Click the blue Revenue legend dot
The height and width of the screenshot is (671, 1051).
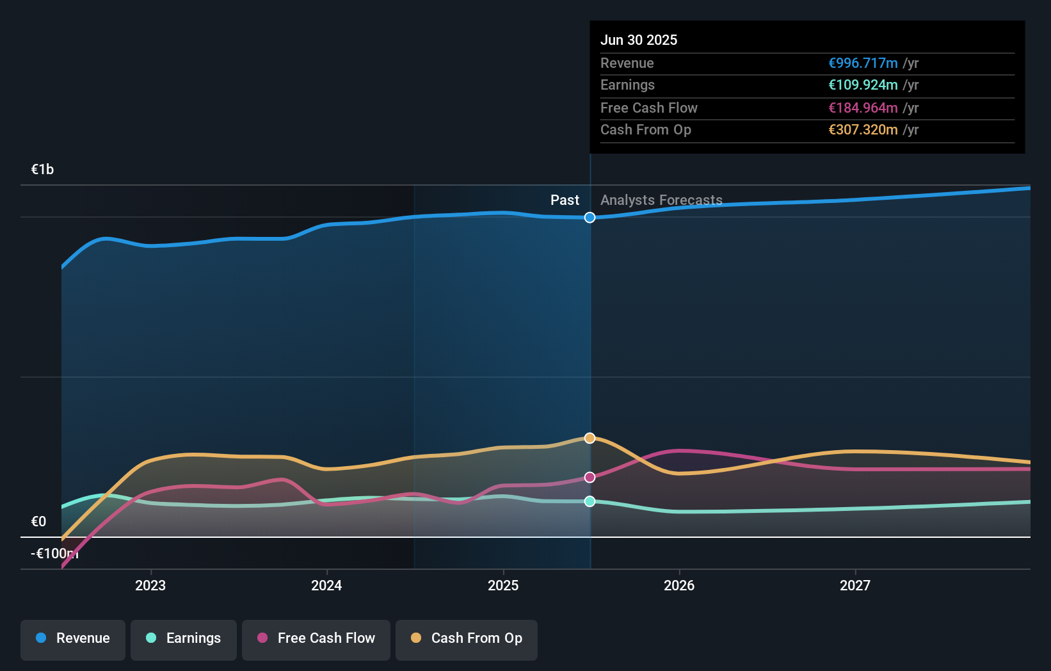(x=41, y=638)
